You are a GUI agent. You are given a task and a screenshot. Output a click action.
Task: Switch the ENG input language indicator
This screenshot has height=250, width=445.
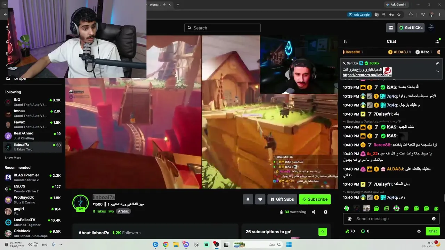44,244
